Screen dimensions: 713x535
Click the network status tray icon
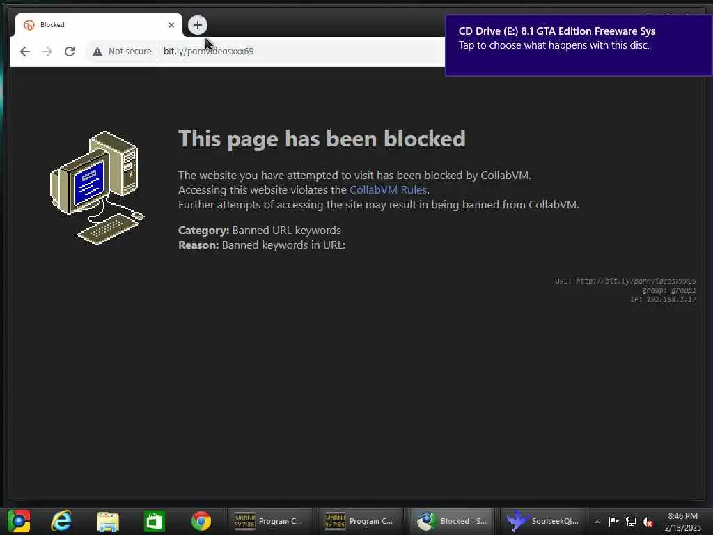(631, 521)
